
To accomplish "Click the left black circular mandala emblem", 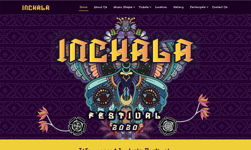I will pyautogui.click(x=77, y=126).
